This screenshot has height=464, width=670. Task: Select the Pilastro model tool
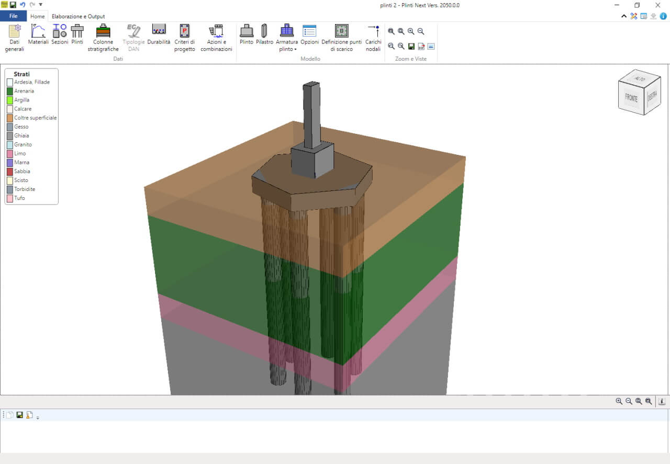coord(264,35)
